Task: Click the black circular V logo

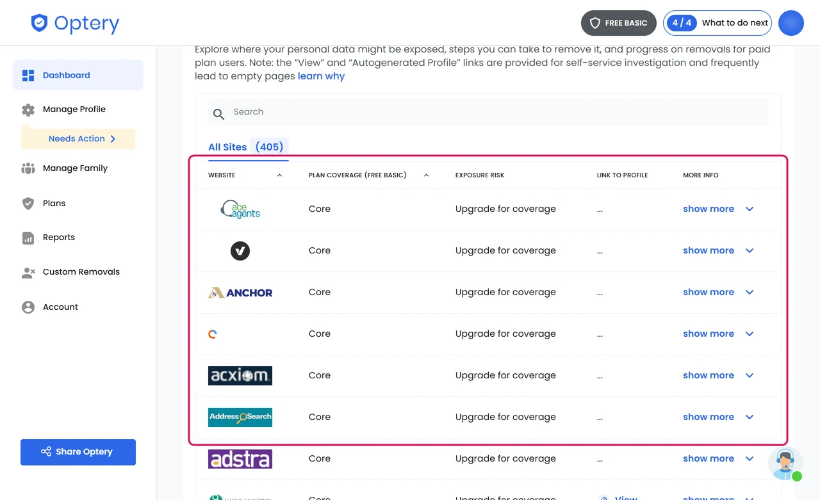Action: [240, 251]
